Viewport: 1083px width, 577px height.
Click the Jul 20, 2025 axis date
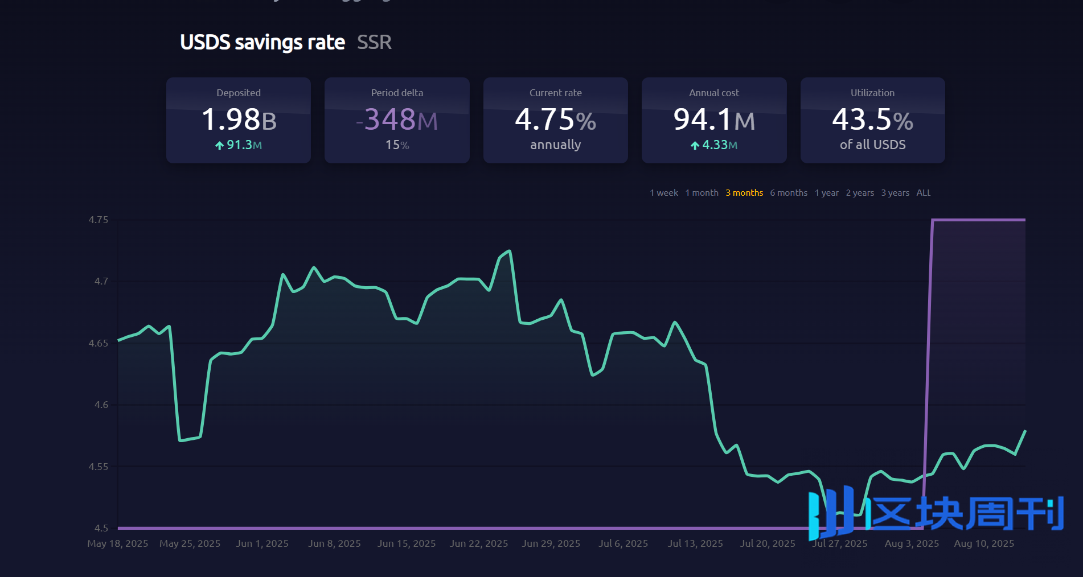(x=768, y=543)
